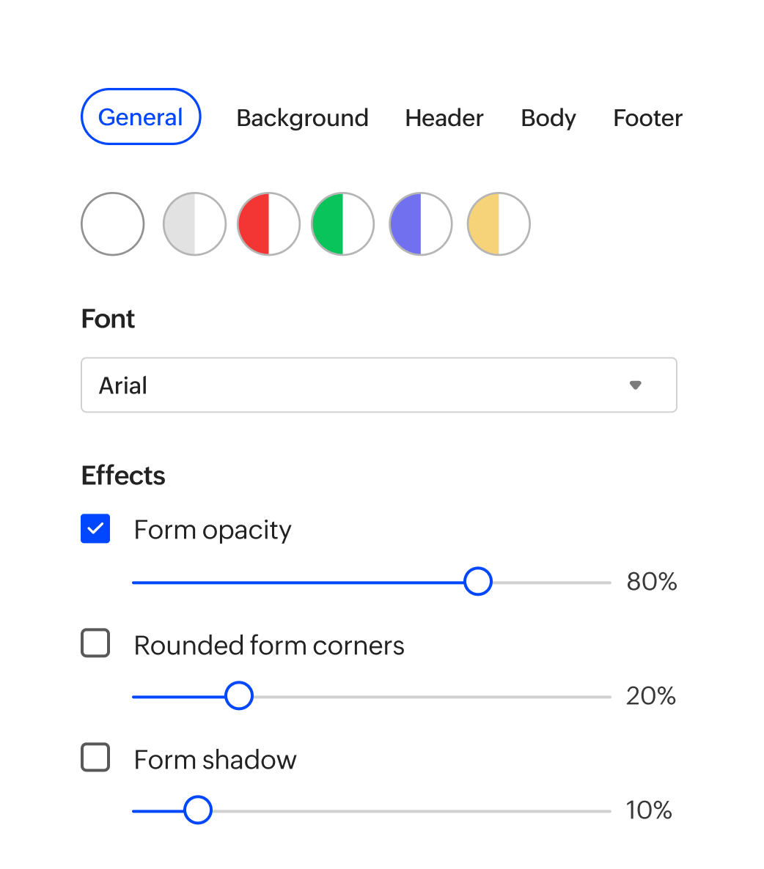Click the Form opacity label text

coord(213,530)
